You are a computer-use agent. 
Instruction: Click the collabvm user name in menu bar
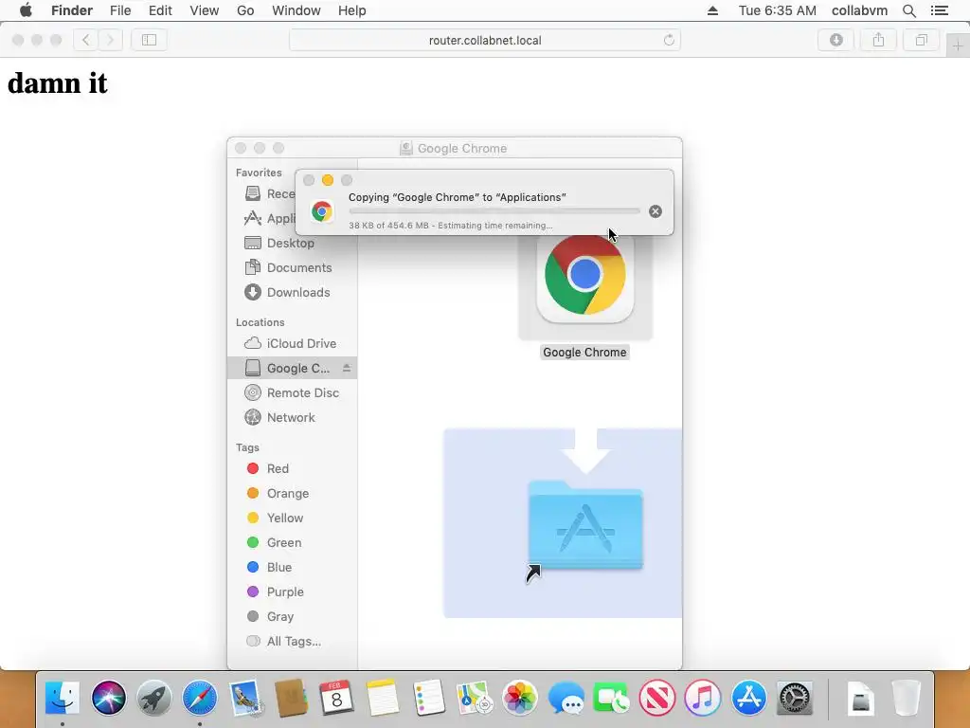pos(859,10)
